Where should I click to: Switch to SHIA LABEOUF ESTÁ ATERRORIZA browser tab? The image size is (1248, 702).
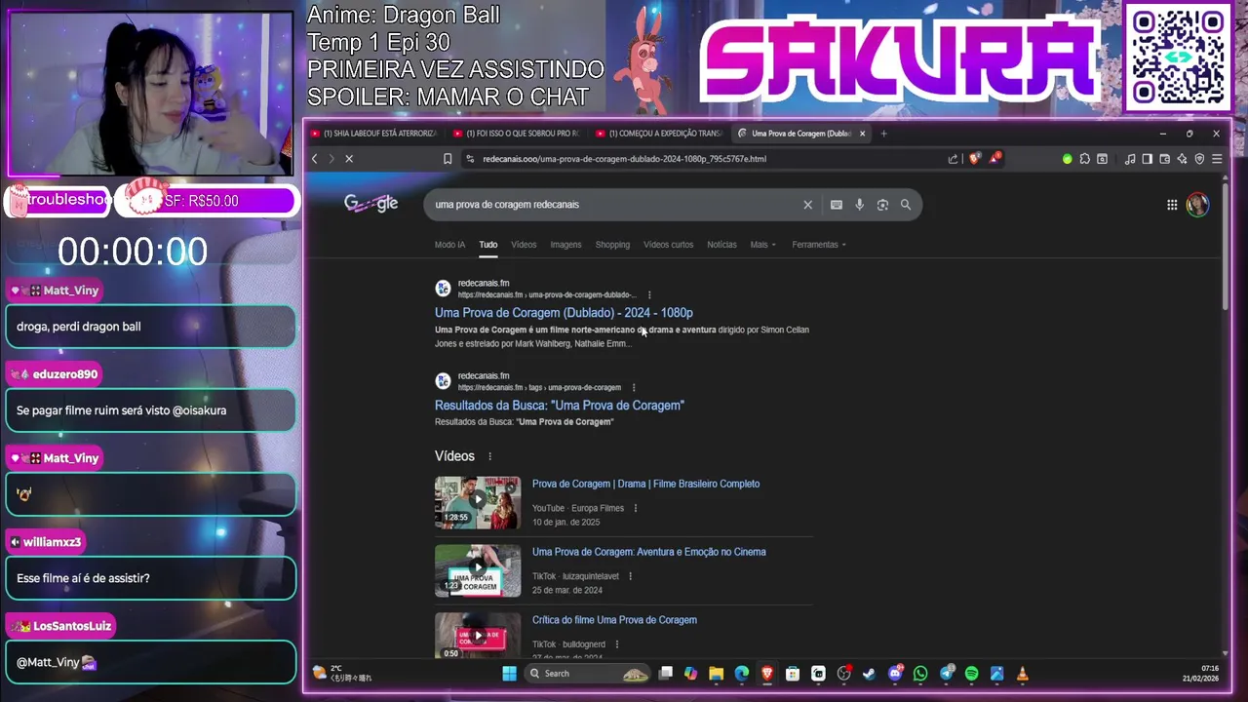tap(373, 134)
